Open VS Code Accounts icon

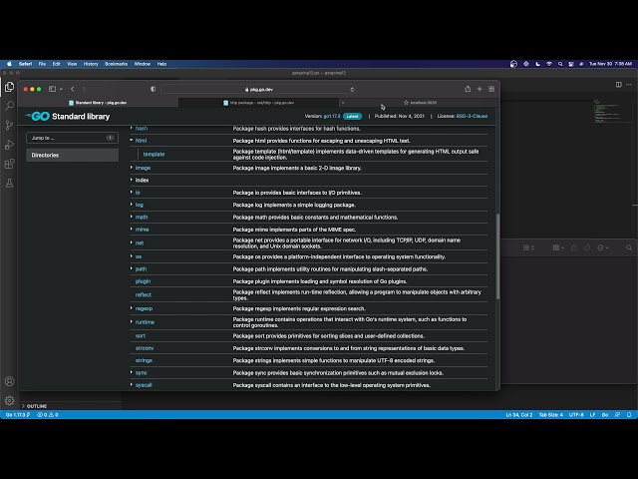coord(9,381)
